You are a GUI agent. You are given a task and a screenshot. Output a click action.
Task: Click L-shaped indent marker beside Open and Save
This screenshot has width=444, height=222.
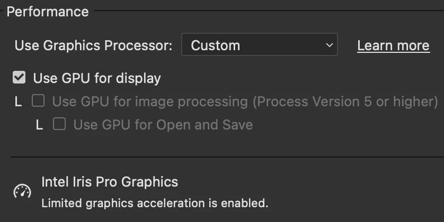click(39, 125)
